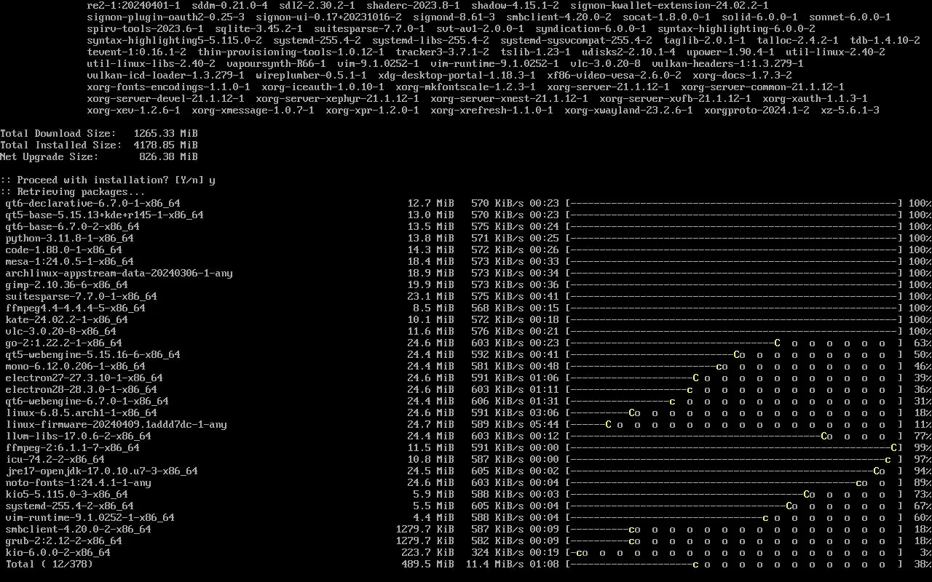Screen dimensions: 932x582
Task: Click the 63% value on go row
Action: (x=923, y=343)
